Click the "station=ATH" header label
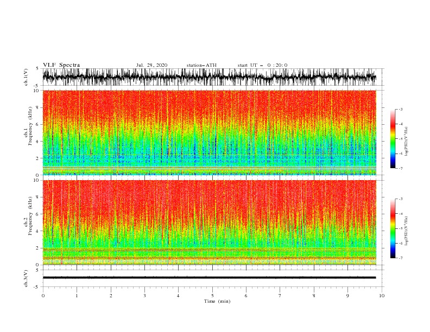This screenshot has height=332, width=430. point(201,65)
